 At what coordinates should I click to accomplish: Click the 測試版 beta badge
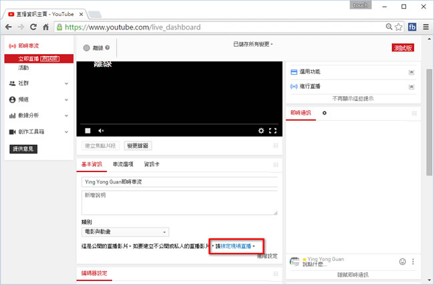[x=403, y=48]
